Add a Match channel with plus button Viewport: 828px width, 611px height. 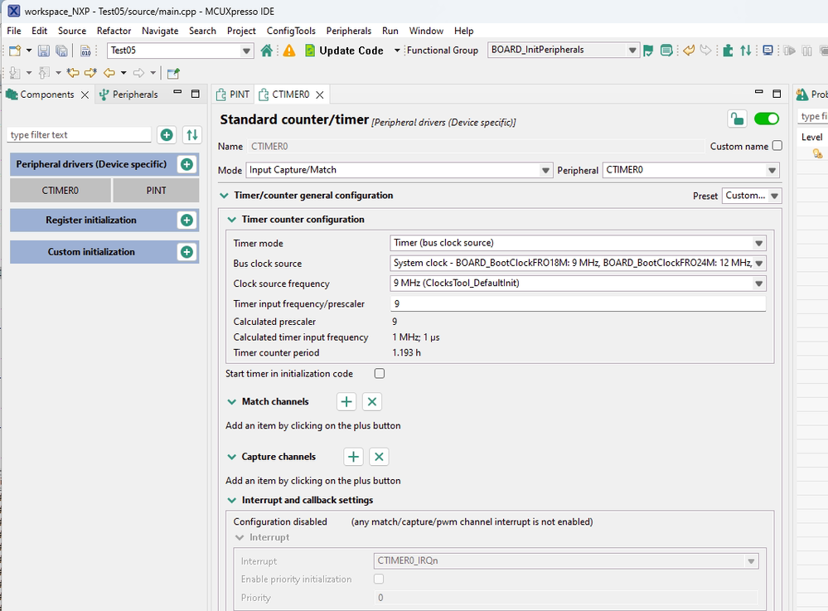[x=346, y=402]
